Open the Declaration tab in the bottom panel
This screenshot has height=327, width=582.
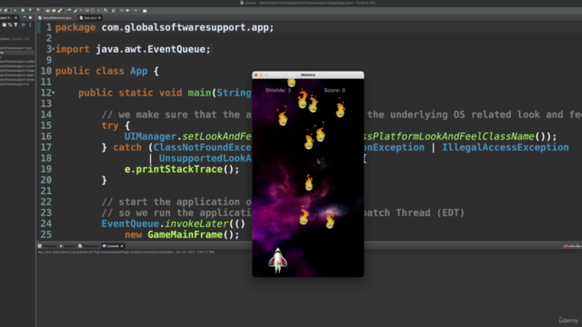click(89, 246)
